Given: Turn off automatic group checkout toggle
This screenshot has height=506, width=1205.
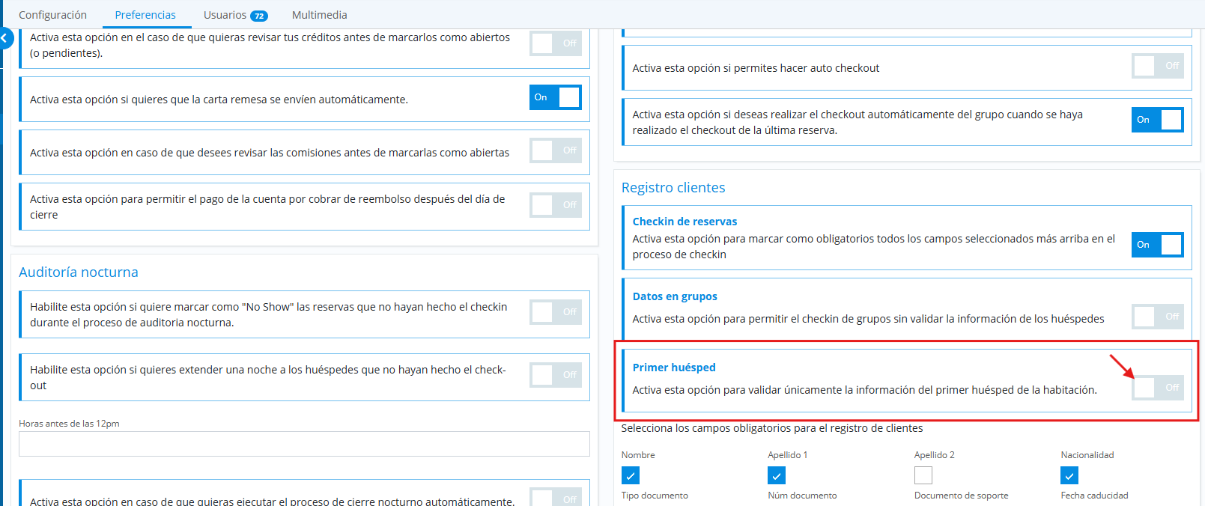Looking at the screenshot, I should click(x=1158, y=120).
